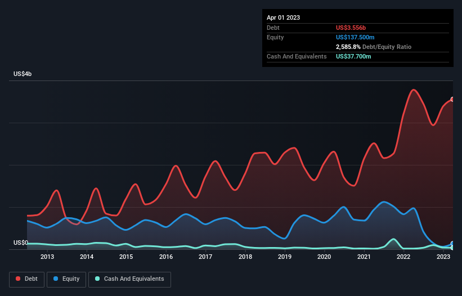Toggle the Equity series legend button

click(66, 279)
